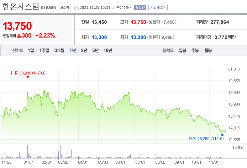Toggle the 실시간 real-time button
Viewport: 247px width, 168px height.
(140, 7)
